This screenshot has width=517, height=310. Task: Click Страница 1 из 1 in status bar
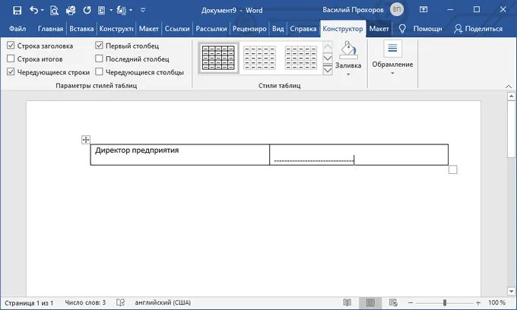[x=29, y=302]
